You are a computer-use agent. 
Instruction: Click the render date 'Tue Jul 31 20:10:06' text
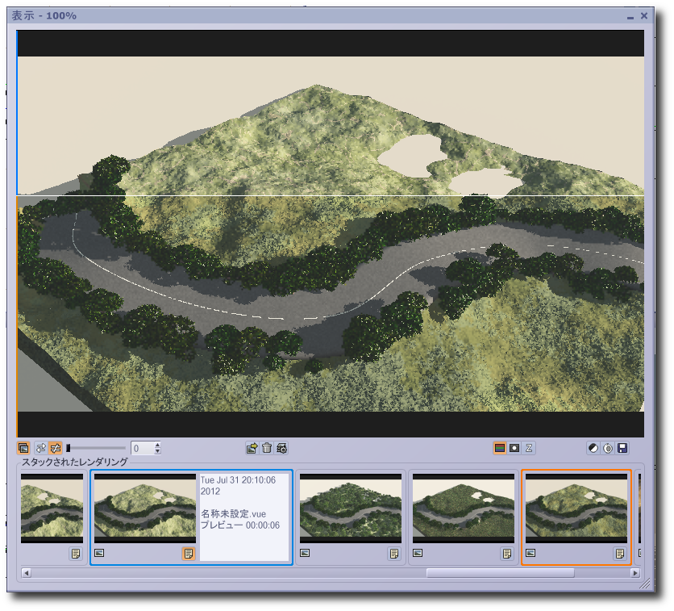tap(238, 479)
